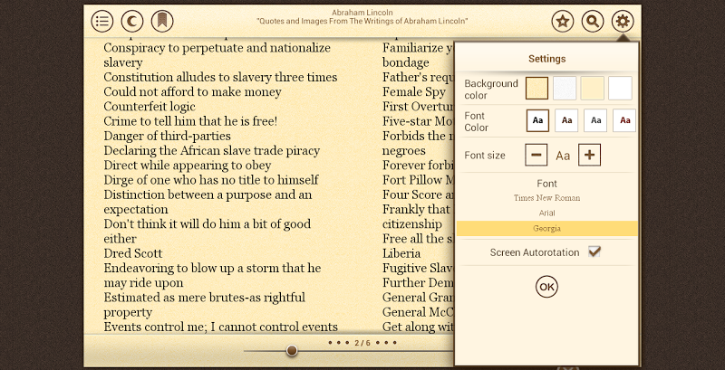The width and height of the screenshot is (725, 370).
Task: Uncheck Screen Autorotation checkbox
Action: pos(594,252)
